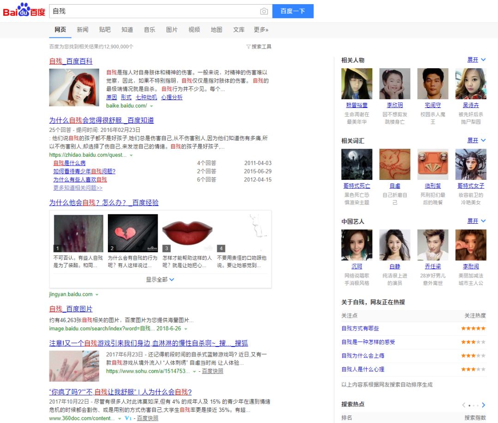Open dropdown arrow beside jingyan.baidu.com
498x423 pixels.
pyautogui.click(x=97, y=295)
